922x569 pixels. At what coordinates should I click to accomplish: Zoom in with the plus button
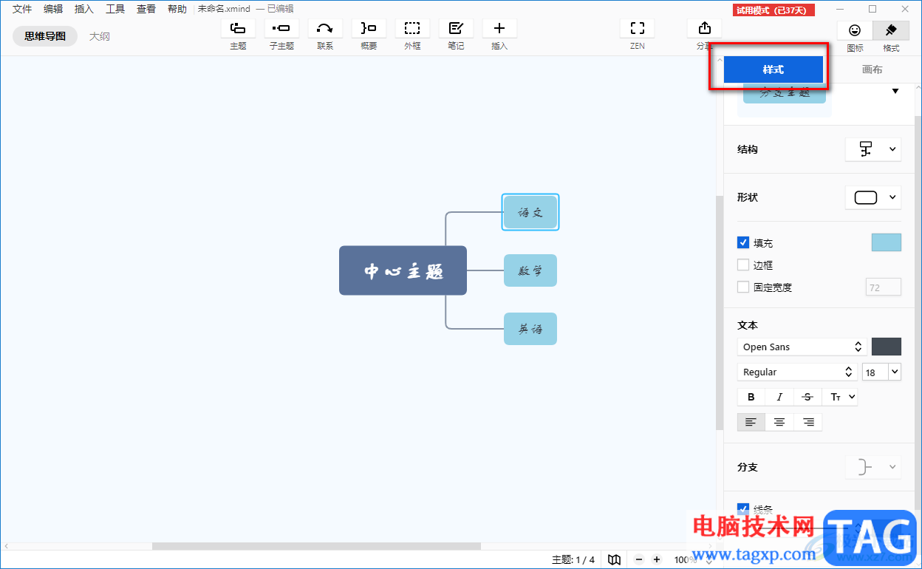[657, 559]
